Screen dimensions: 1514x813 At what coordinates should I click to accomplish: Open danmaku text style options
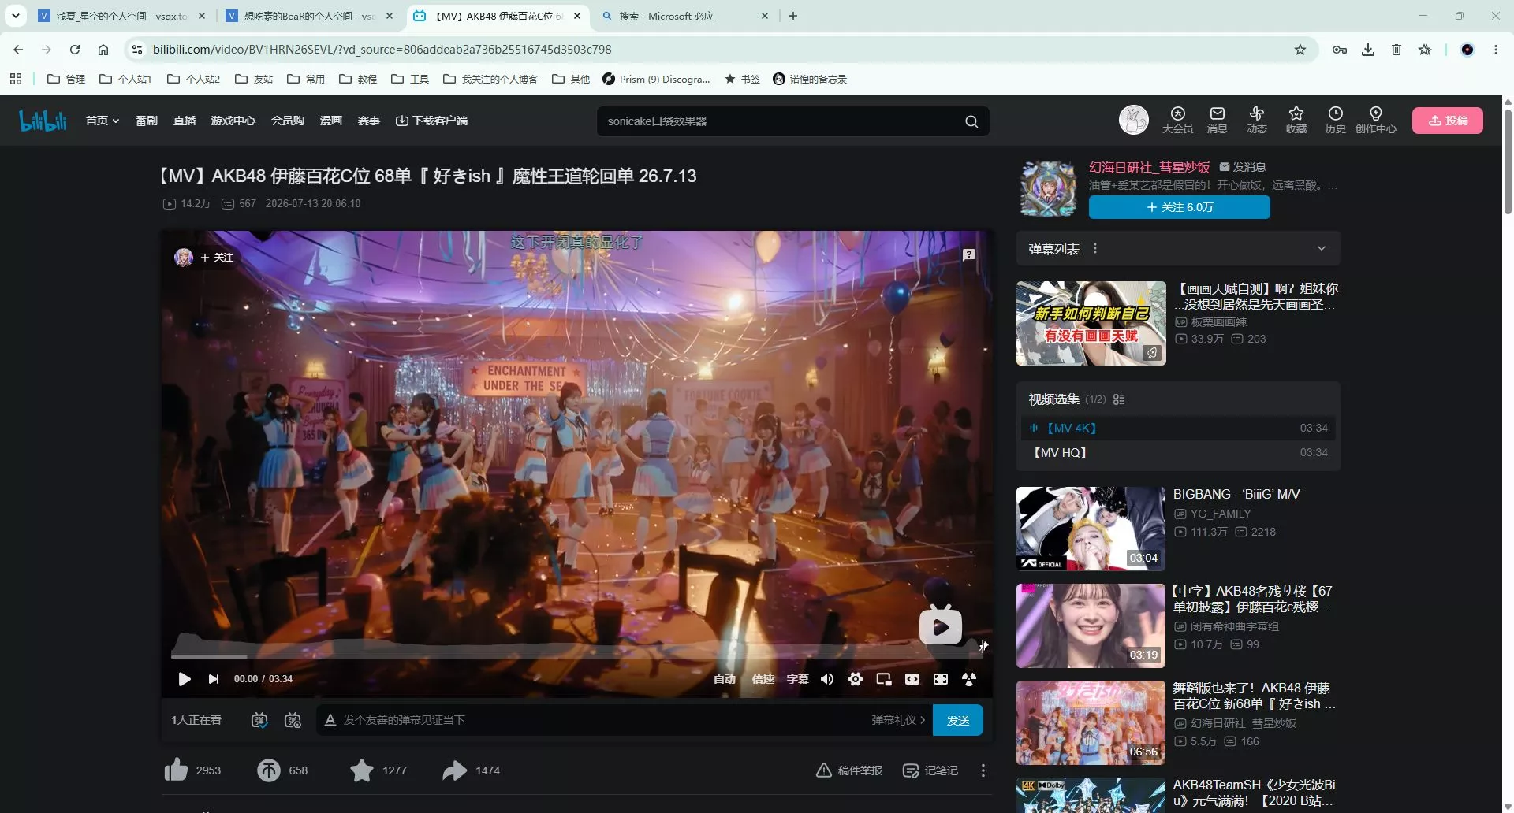tap(330, 720)
